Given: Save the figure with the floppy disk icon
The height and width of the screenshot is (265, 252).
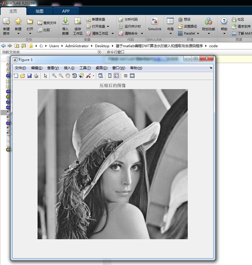Looking at the screenshot, I should (29, 76).
